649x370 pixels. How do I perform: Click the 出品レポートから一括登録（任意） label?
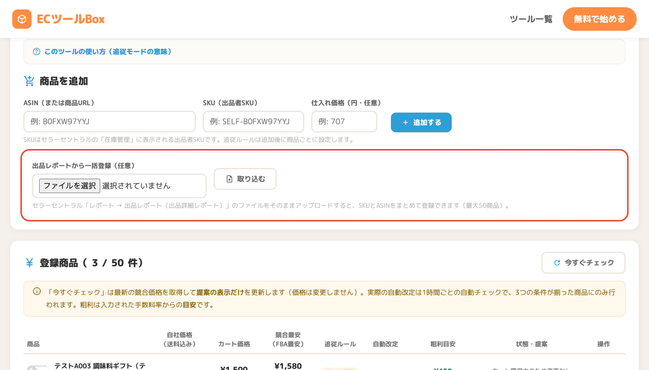84,166
